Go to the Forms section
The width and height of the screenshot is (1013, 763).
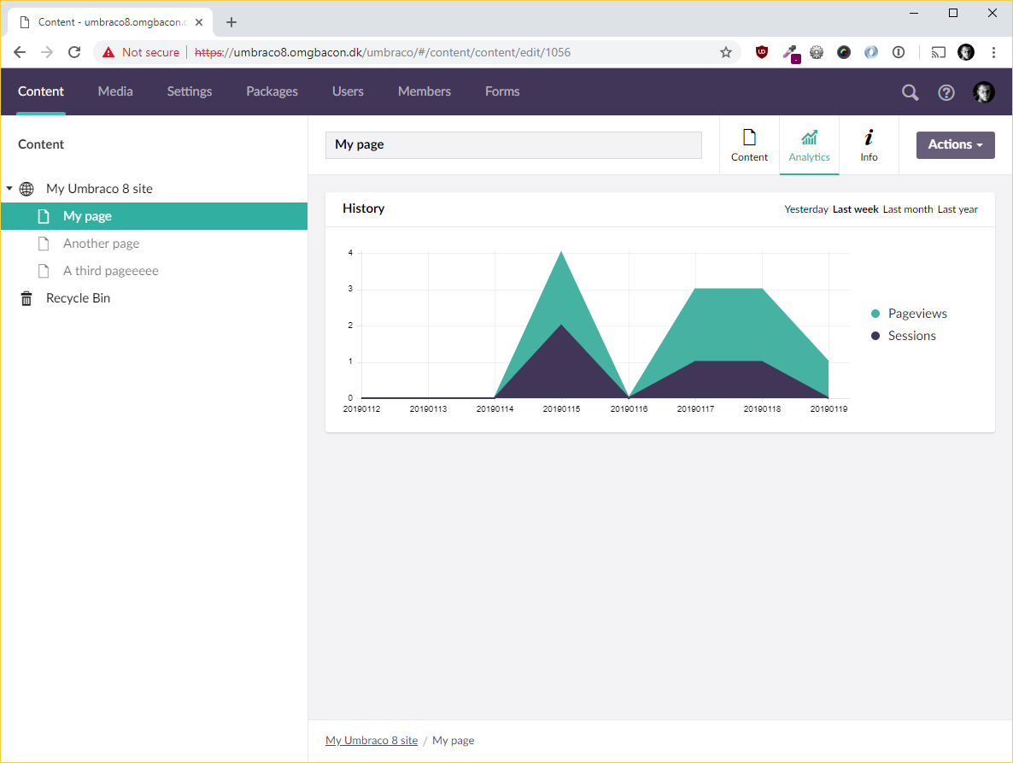[502, 91]
